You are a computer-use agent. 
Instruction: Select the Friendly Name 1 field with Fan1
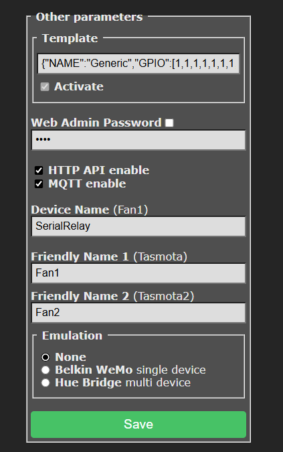[x=138, y=273]
